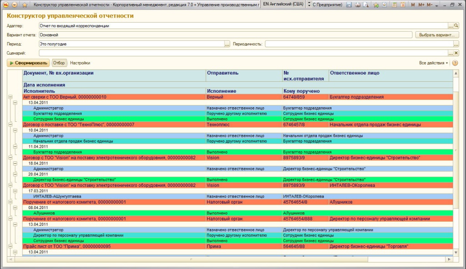The height and width of the screenshot is (269, 466).
Task: Open the Периодичность selection ellipsis button
Action: 456,44
